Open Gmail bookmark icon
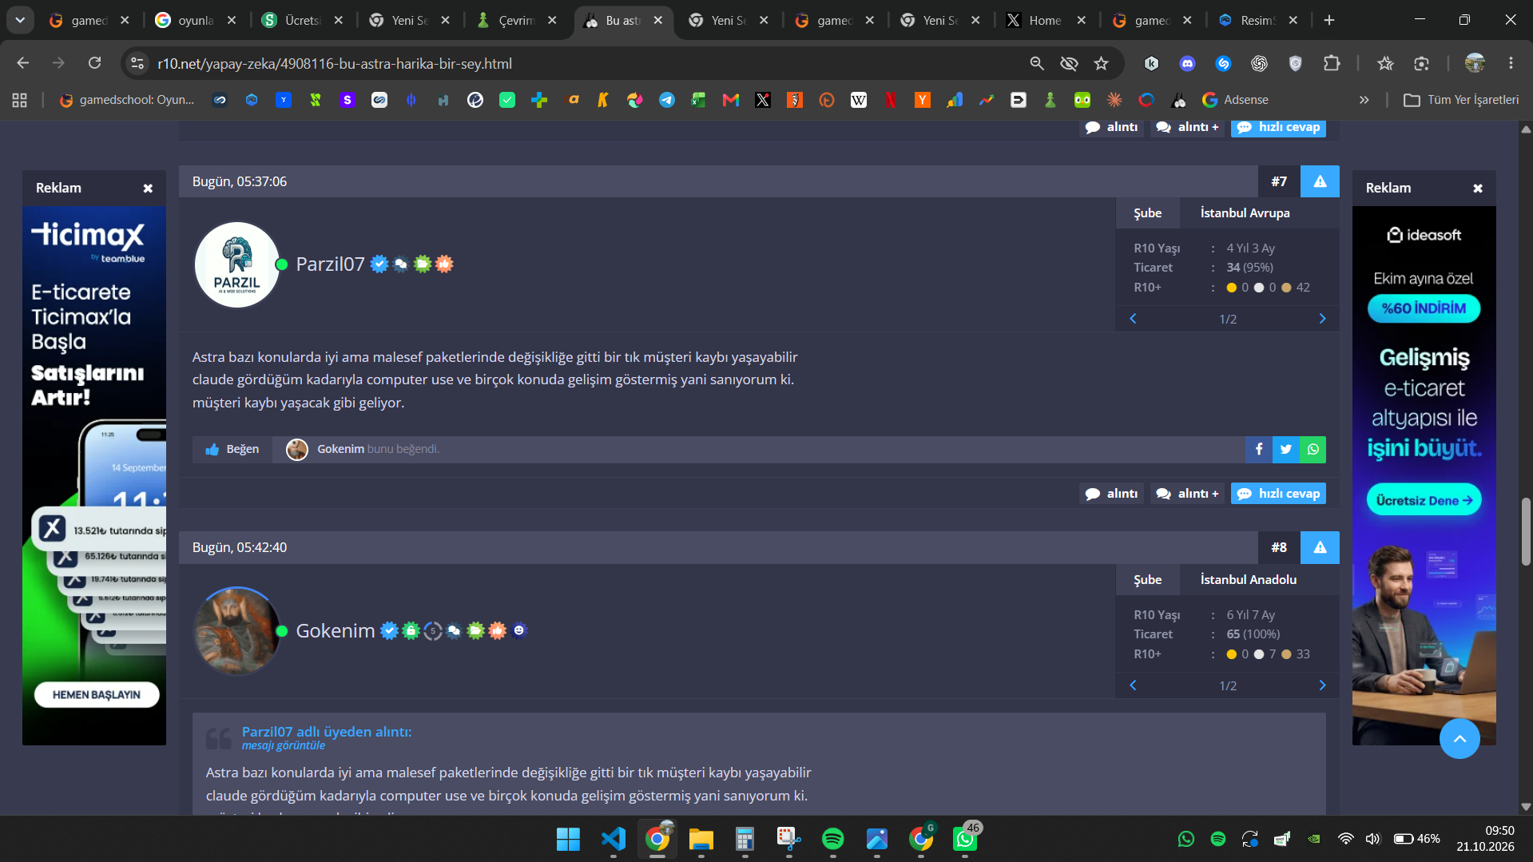This screenshot has width=1533, height=862. click(730, 100)
